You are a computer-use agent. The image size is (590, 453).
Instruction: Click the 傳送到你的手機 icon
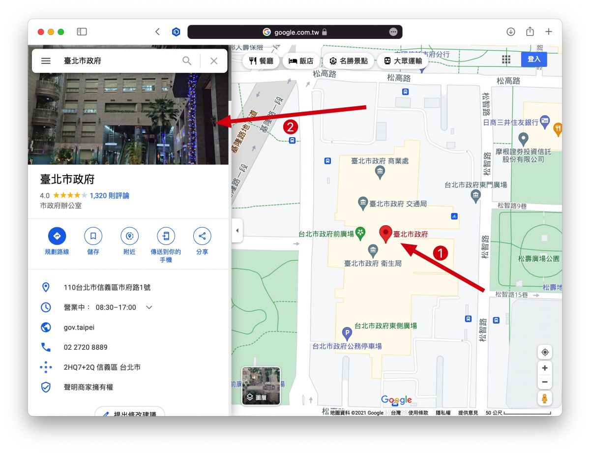[x=166, y=236]
